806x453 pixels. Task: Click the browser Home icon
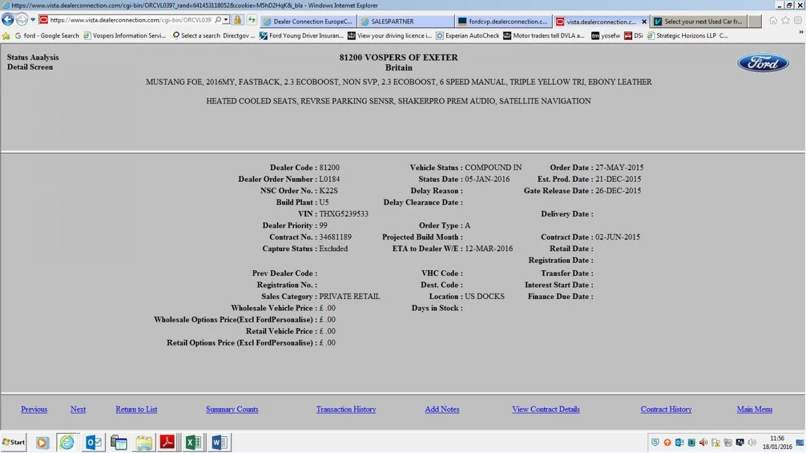(773, 20)
